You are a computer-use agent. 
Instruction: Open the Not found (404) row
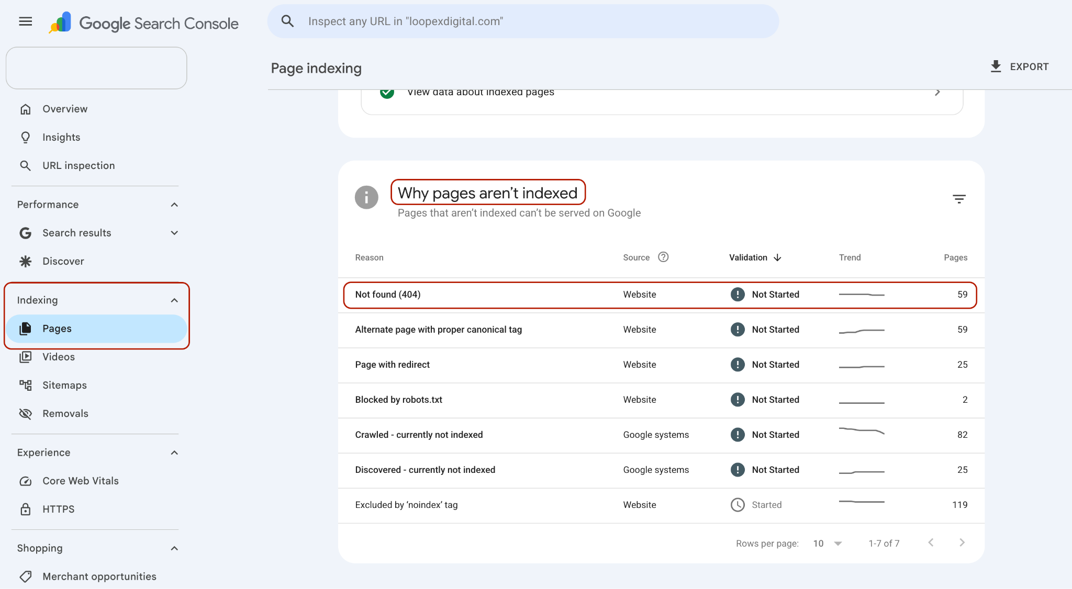pyautogui.click(x=661, y=294)
